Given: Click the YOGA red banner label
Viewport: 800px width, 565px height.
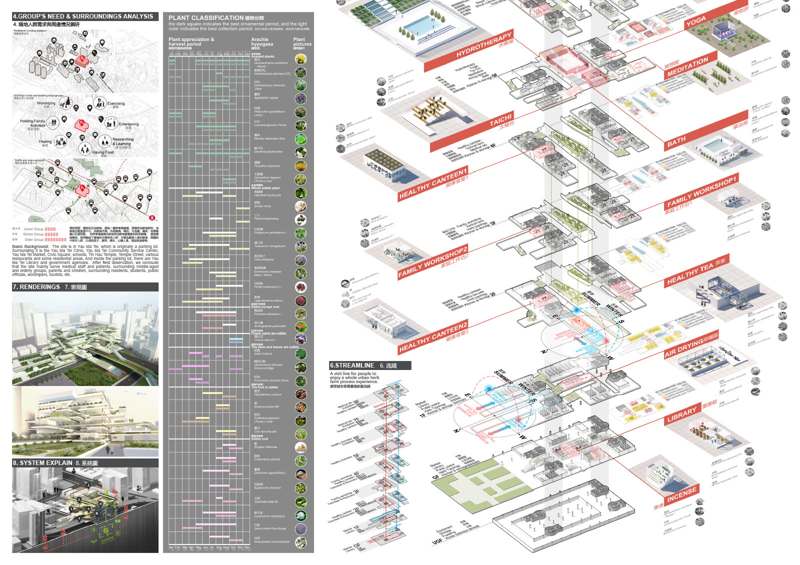Looking at the screenshot, I should pyautogui.click(x=696, y=21).
